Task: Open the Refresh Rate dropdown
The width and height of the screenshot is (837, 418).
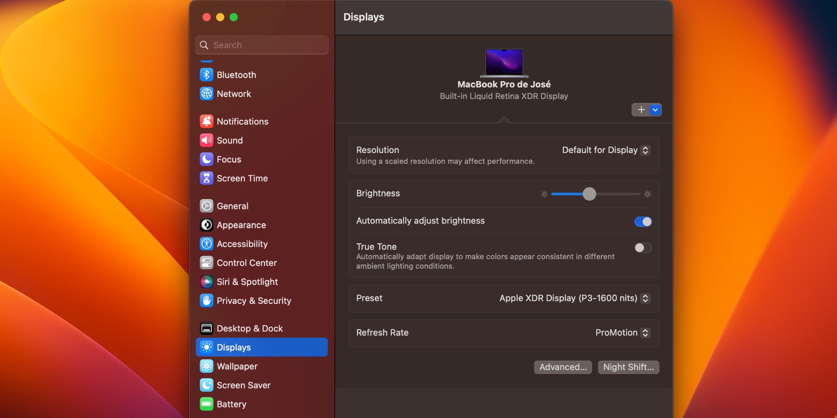Action: 622,333
